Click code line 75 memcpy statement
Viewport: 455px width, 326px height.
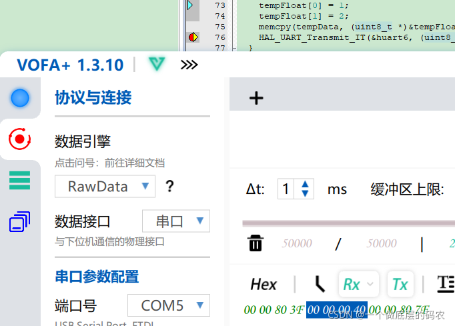[x=357, y=27]
